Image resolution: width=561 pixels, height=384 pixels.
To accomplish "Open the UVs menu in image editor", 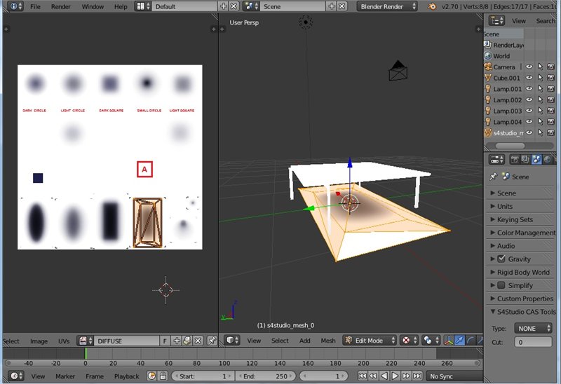I will (64, 341).
